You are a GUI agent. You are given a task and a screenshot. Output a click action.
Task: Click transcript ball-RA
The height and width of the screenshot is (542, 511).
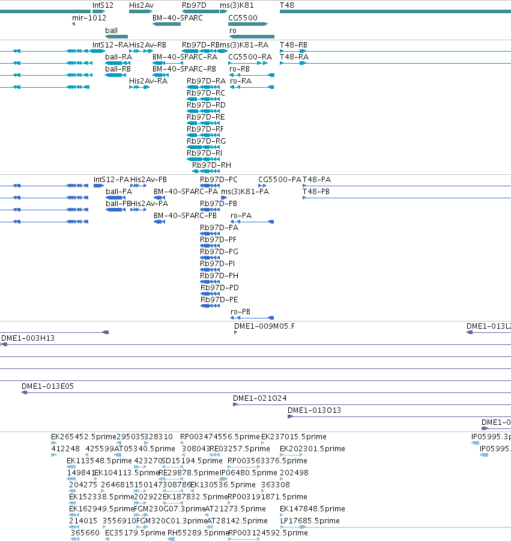[x=118, y=56]
